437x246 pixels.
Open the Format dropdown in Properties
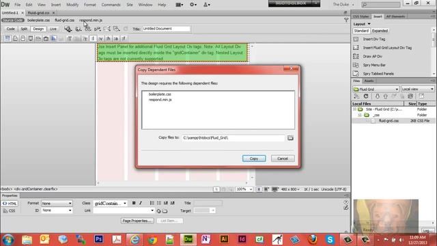(57, 204)
